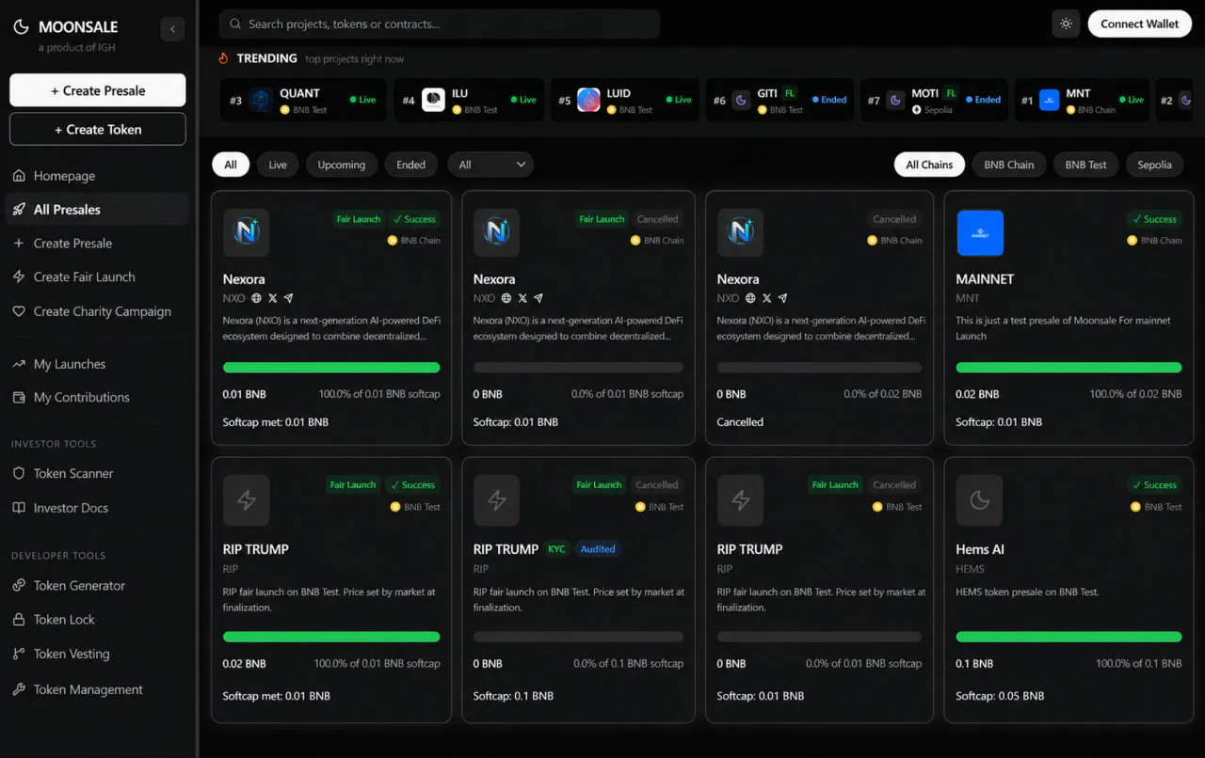This screenshot has width=1205, height=758.
Task: Open trending item #1 MNT
Action: pyautogui.click(x=1083, y=100)
